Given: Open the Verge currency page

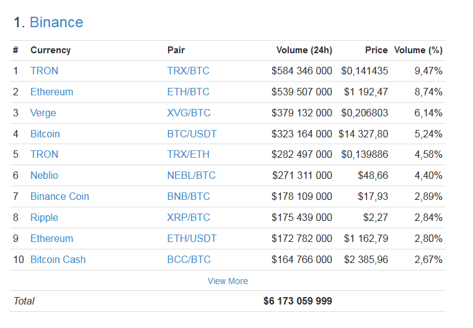Looking at the screenshot, I should (43, 113).
